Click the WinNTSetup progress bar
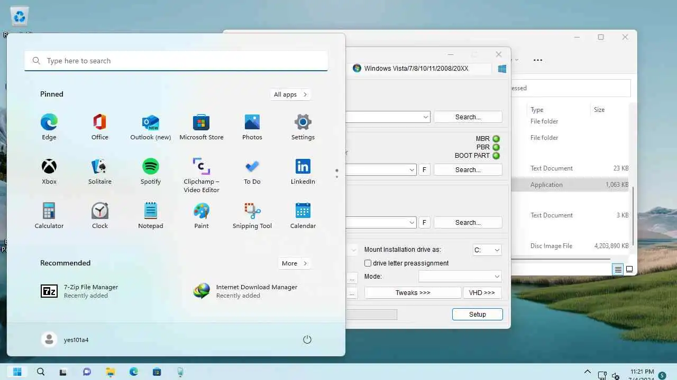This screenshot has height=380, width=677. 371,315
